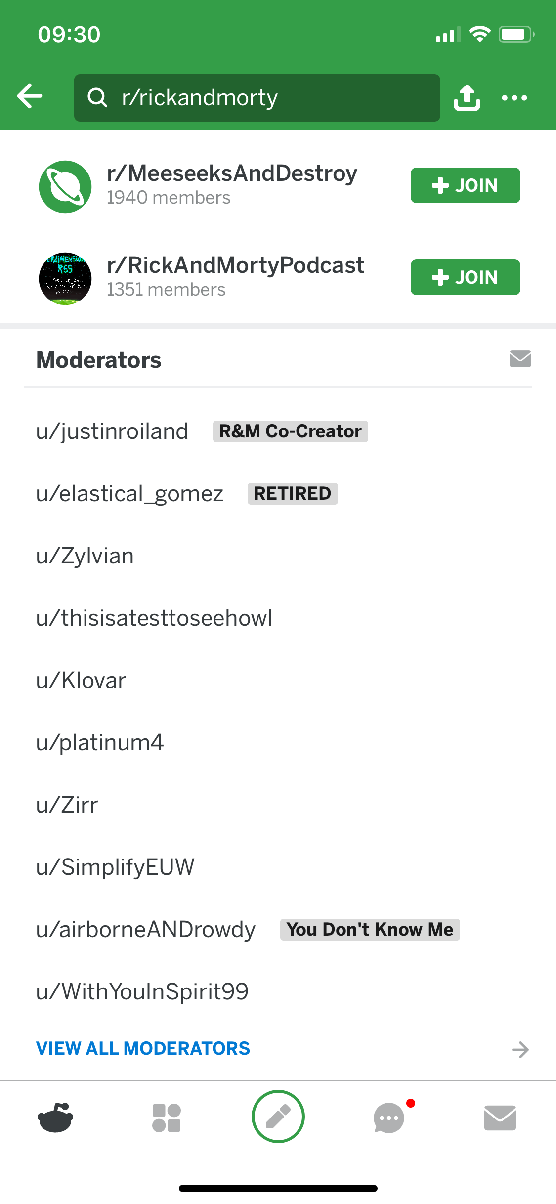This screenshot has height=1204, width=556.
Task: Tap the share icon in header
Action: (467, 97)
